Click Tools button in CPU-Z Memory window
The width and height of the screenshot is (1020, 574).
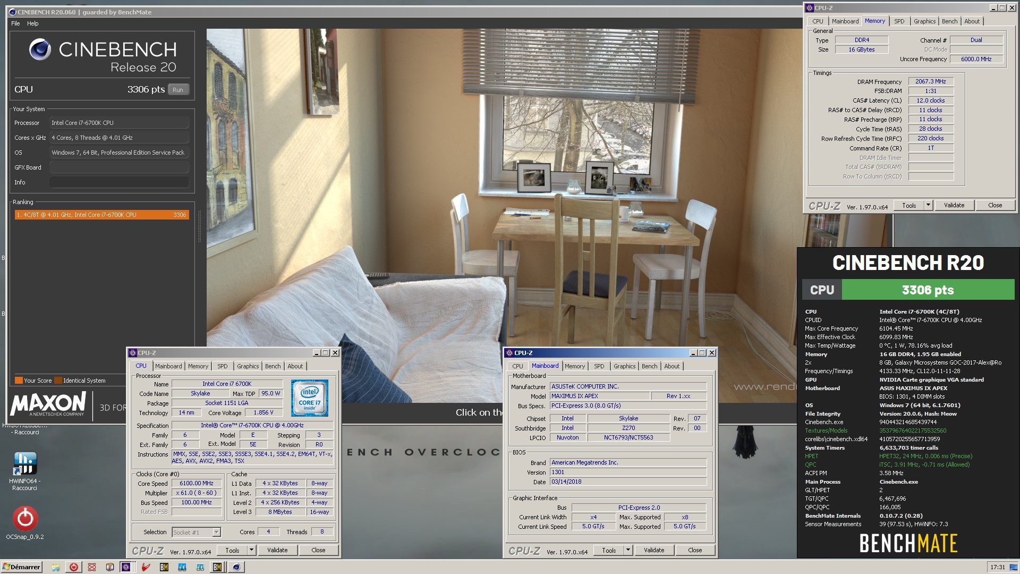pos(909,205)
